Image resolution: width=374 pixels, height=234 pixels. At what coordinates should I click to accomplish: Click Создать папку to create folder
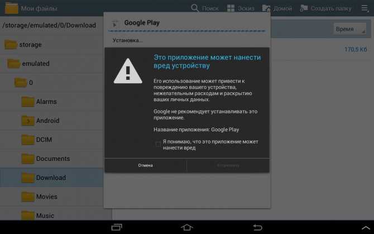coord(325,8)
